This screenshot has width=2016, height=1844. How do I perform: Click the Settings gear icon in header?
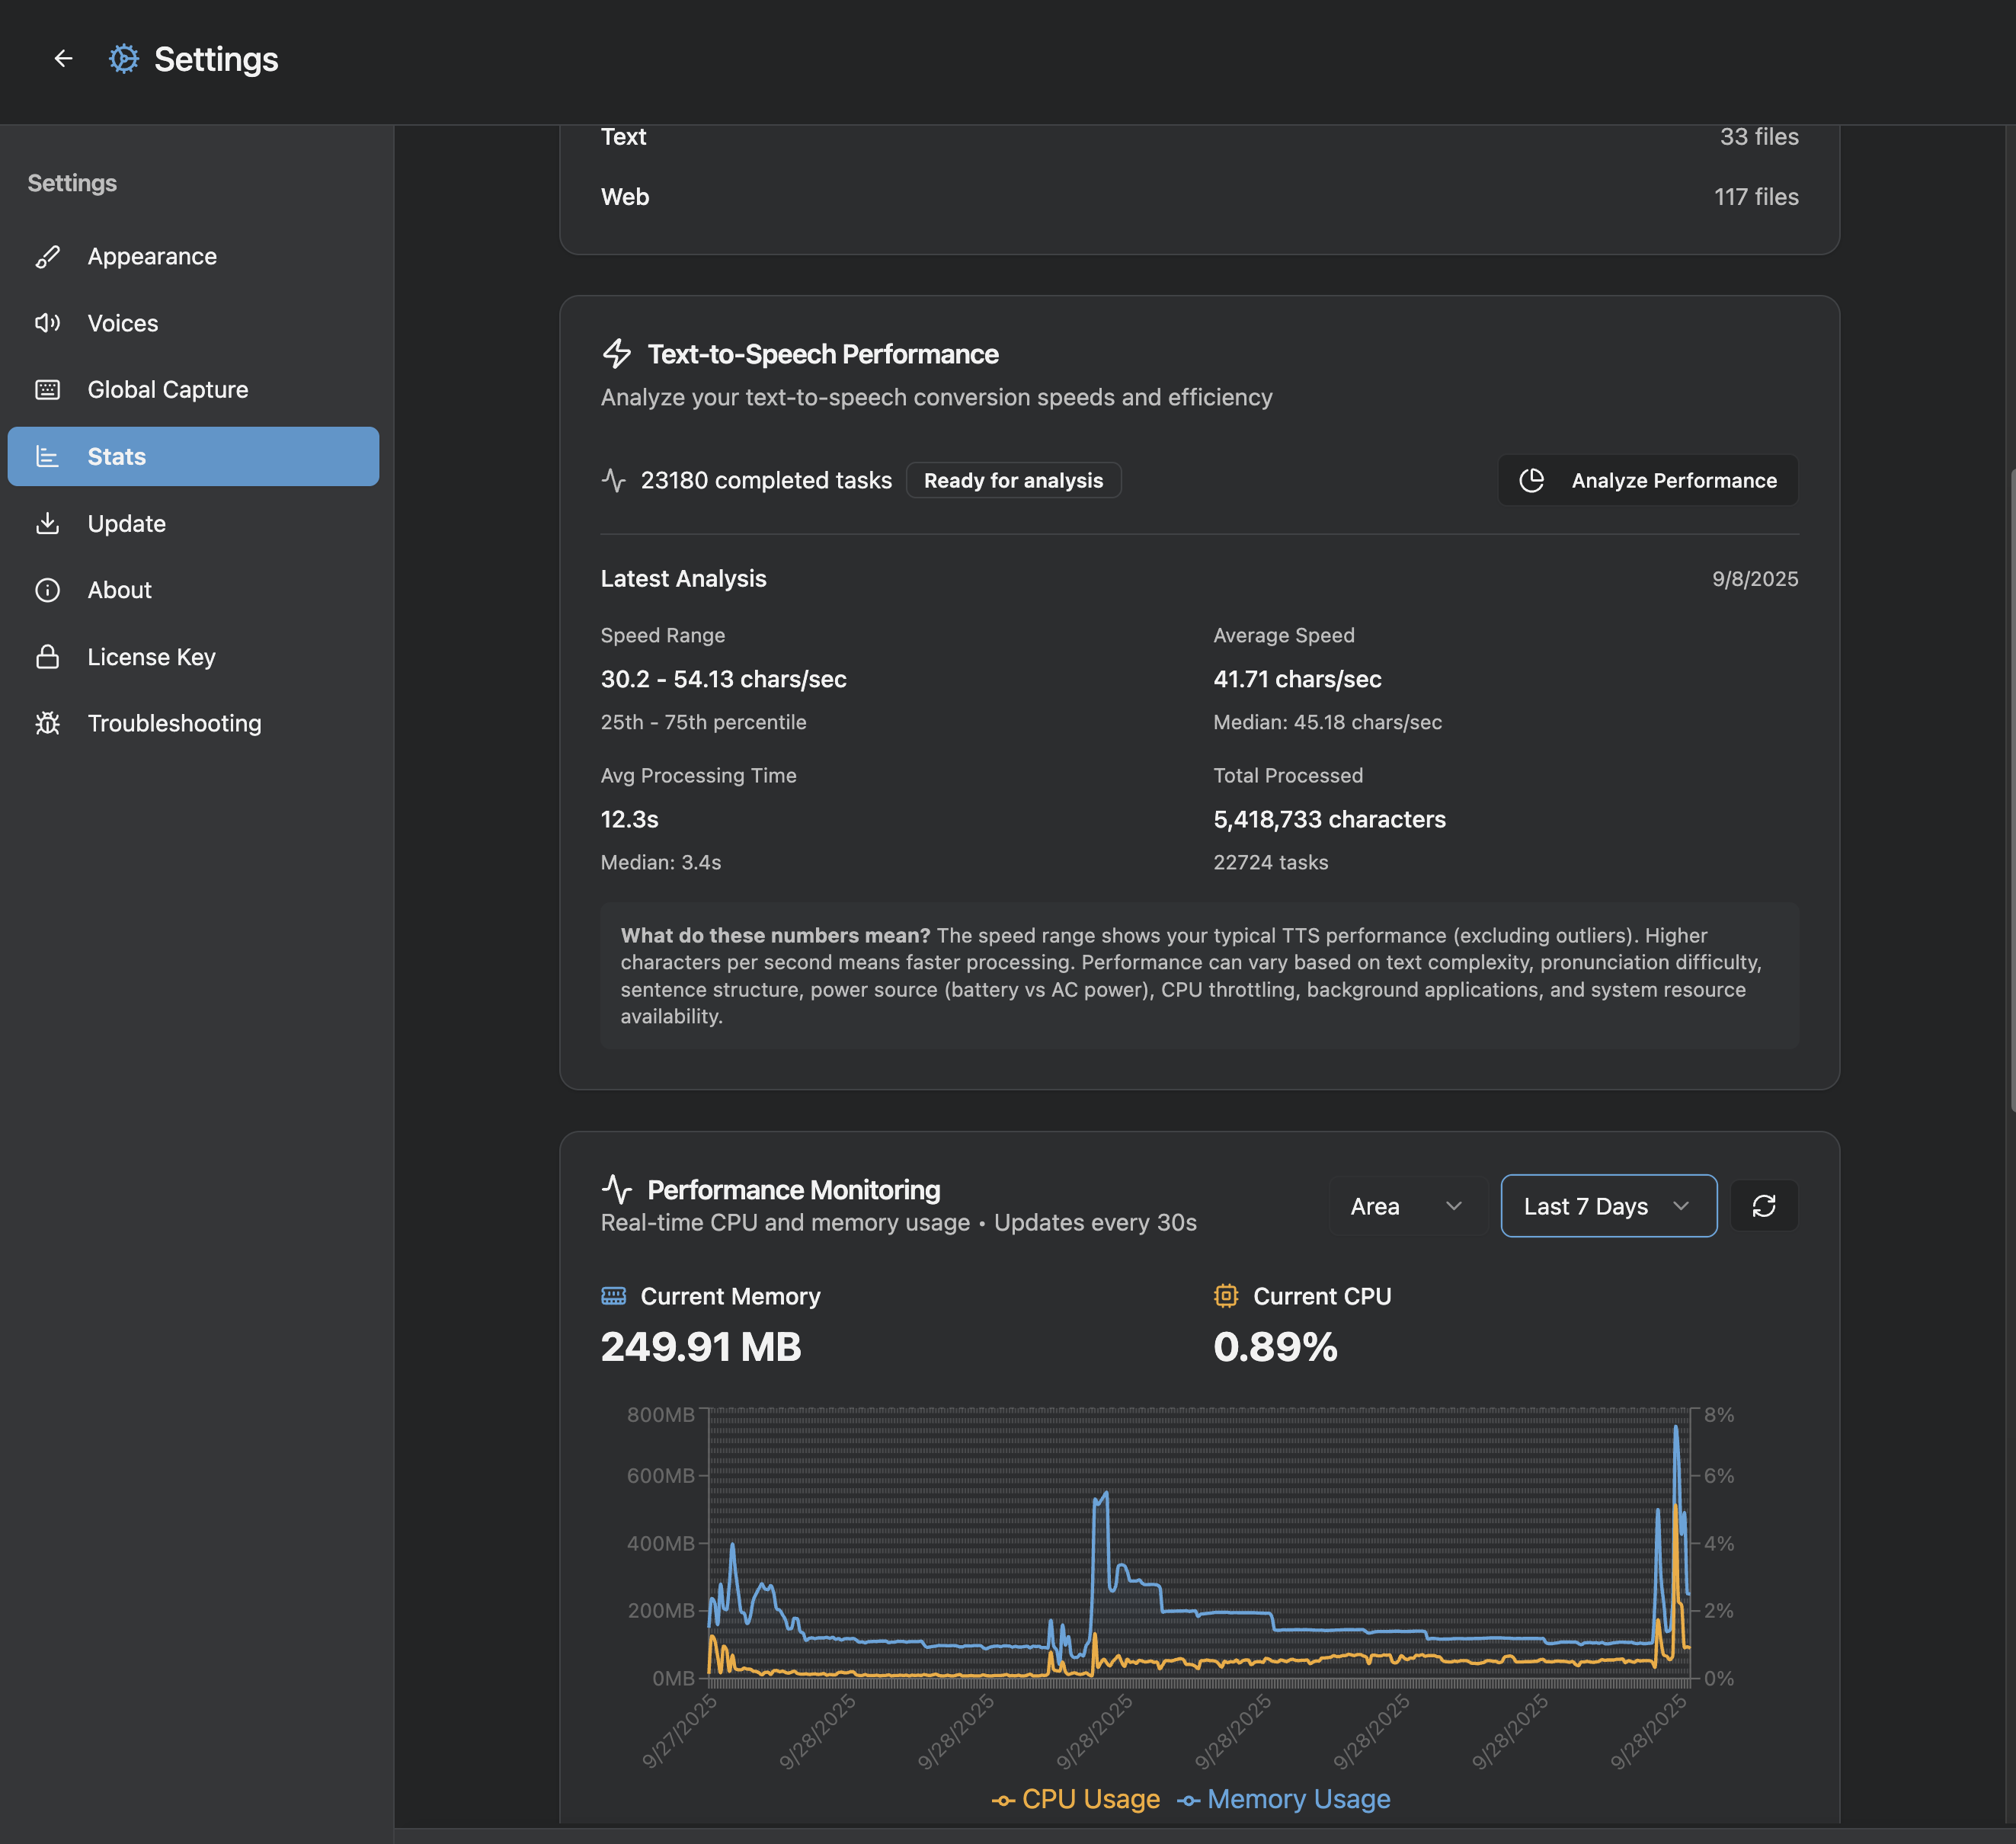tap(124, 59)
